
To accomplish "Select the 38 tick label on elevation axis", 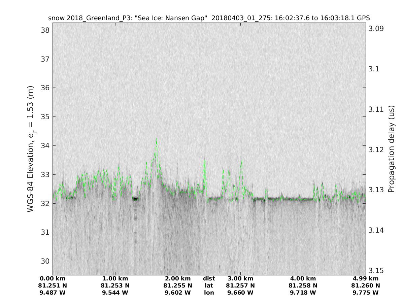I will (44, 30).
